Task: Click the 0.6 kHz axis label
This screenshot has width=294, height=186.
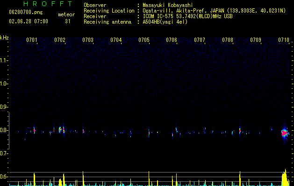Action: pos(4,177)
